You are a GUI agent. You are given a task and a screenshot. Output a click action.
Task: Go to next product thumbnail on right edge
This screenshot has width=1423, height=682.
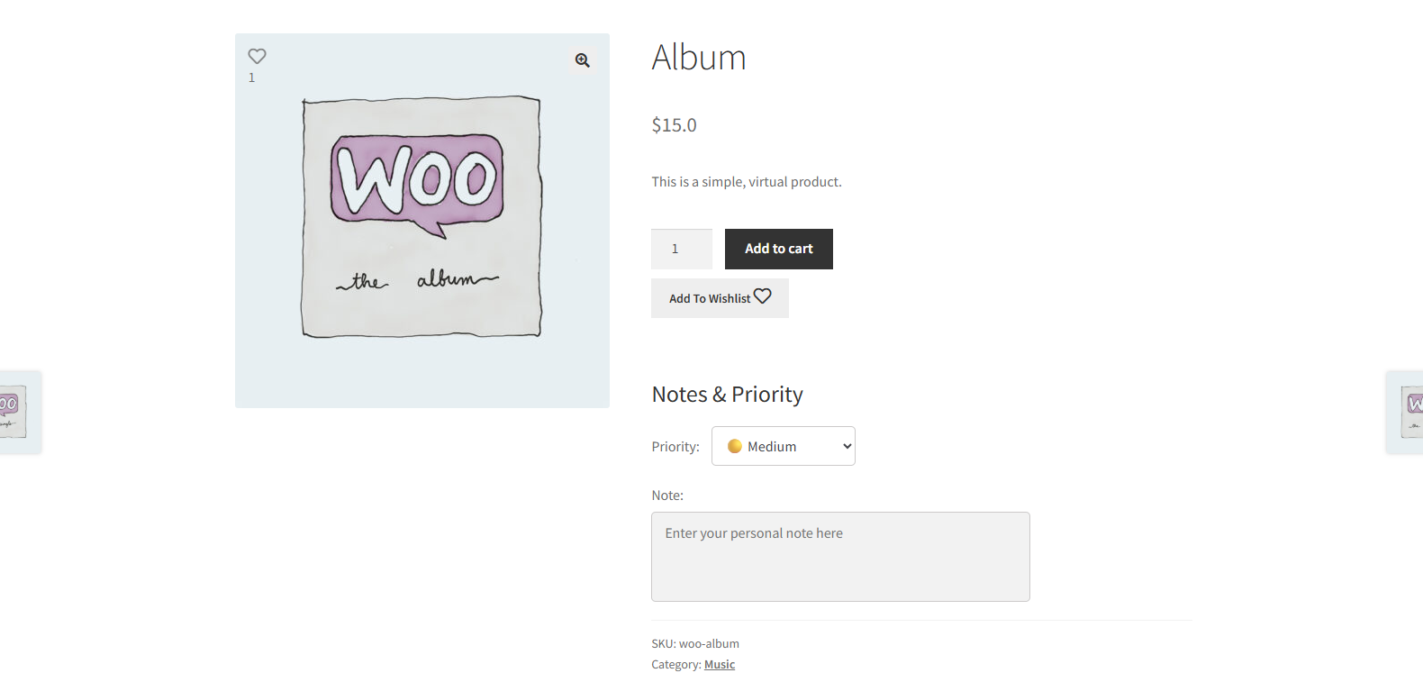coord(1408,412)
